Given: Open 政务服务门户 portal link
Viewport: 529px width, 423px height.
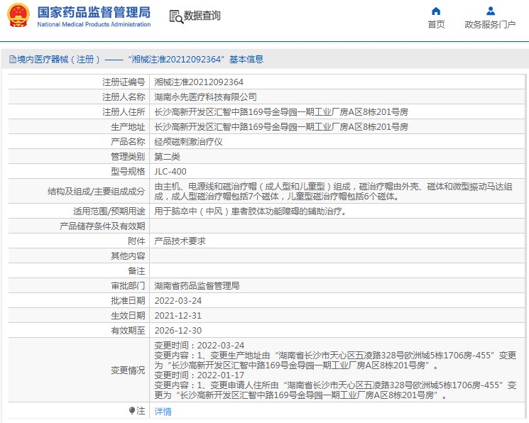Looking at the screenshot, I should pos(490,25).
